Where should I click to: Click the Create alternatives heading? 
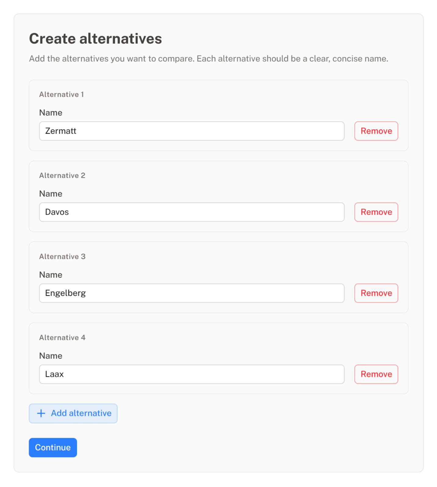coord(96,38)
